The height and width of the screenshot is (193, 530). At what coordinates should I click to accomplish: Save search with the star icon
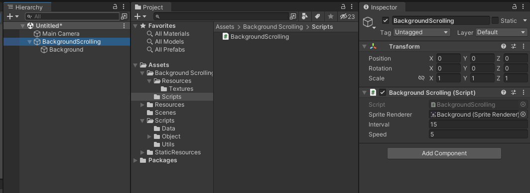click(x=331, y=16)
